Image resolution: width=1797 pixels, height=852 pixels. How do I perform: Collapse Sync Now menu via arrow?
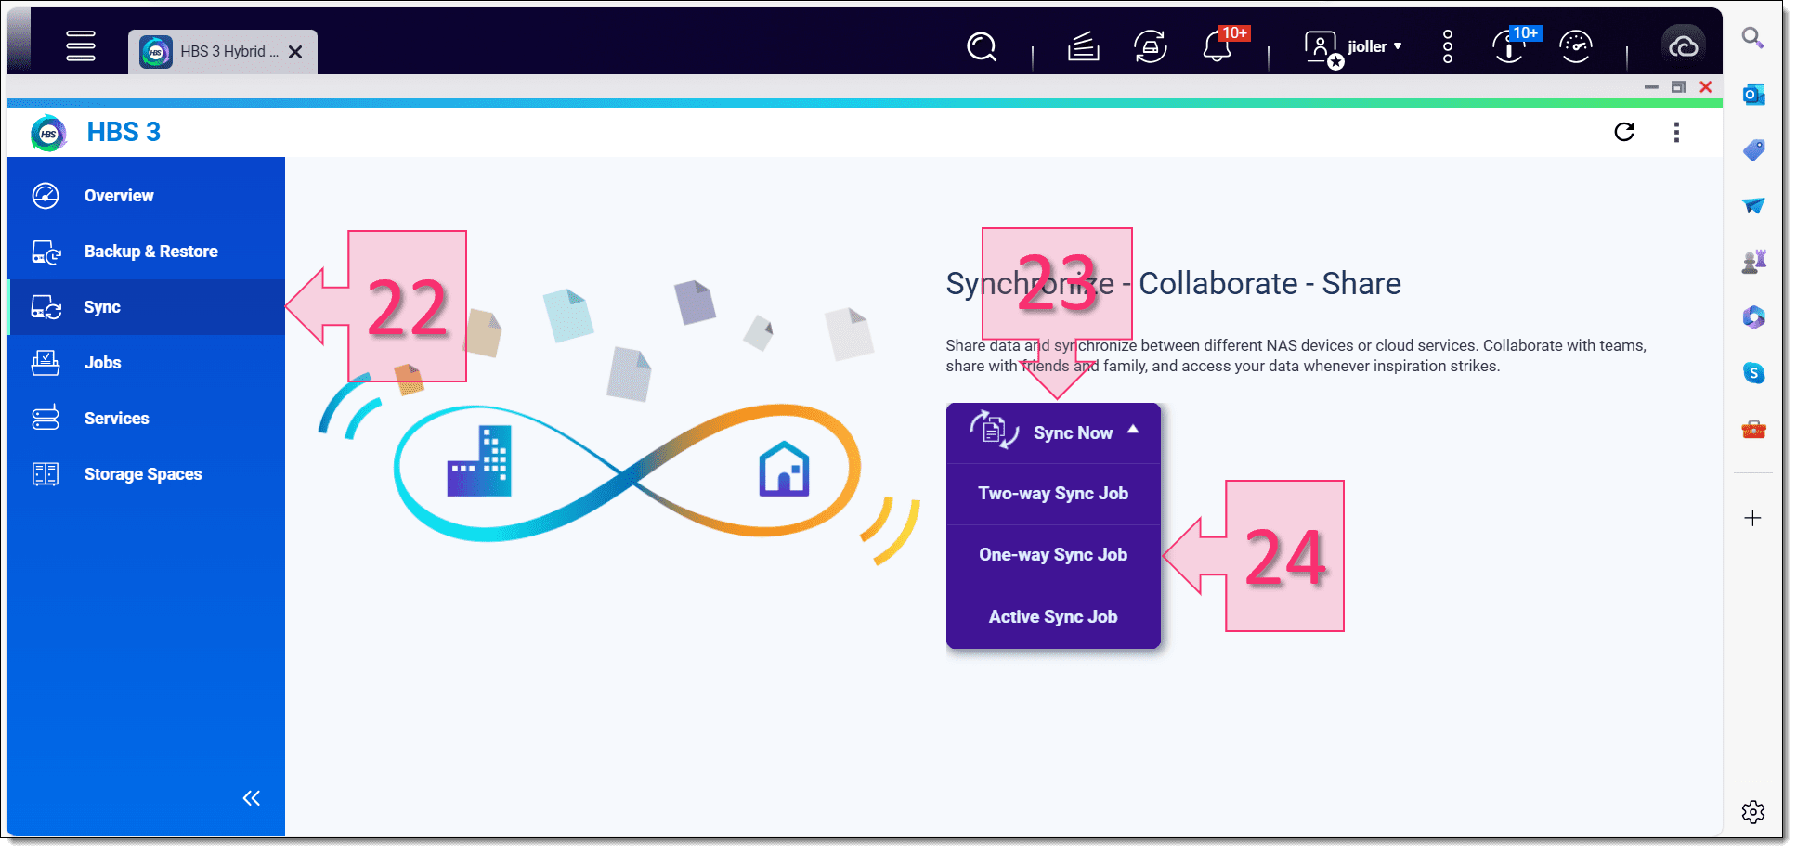[1133, 430]
